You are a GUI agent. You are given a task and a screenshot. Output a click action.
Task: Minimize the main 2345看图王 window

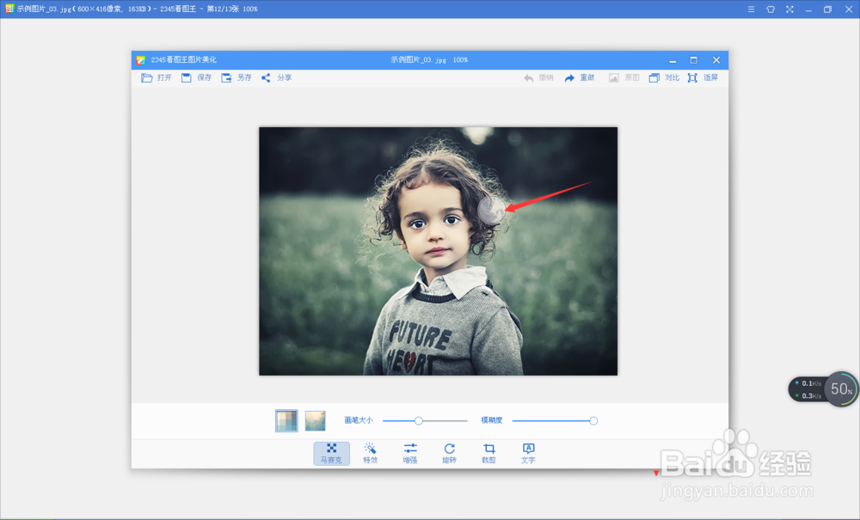[x=808, y=9]
